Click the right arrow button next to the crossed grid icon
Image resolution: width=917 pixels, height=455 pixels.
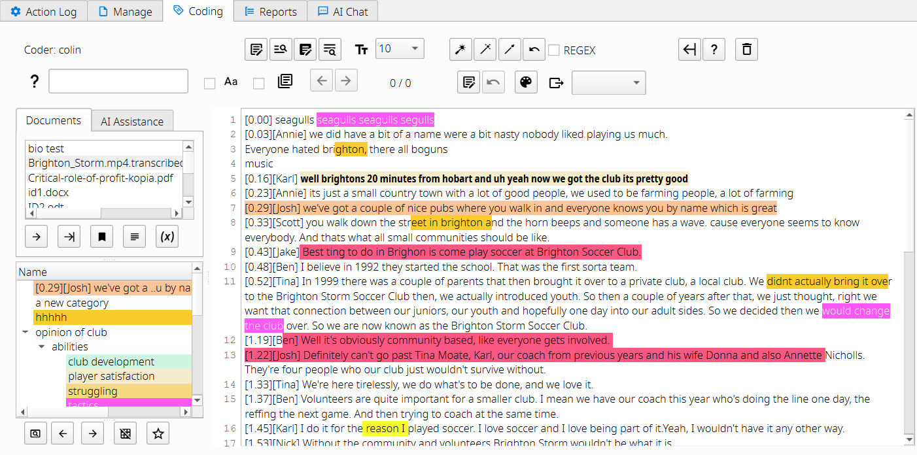pos(93,433)
